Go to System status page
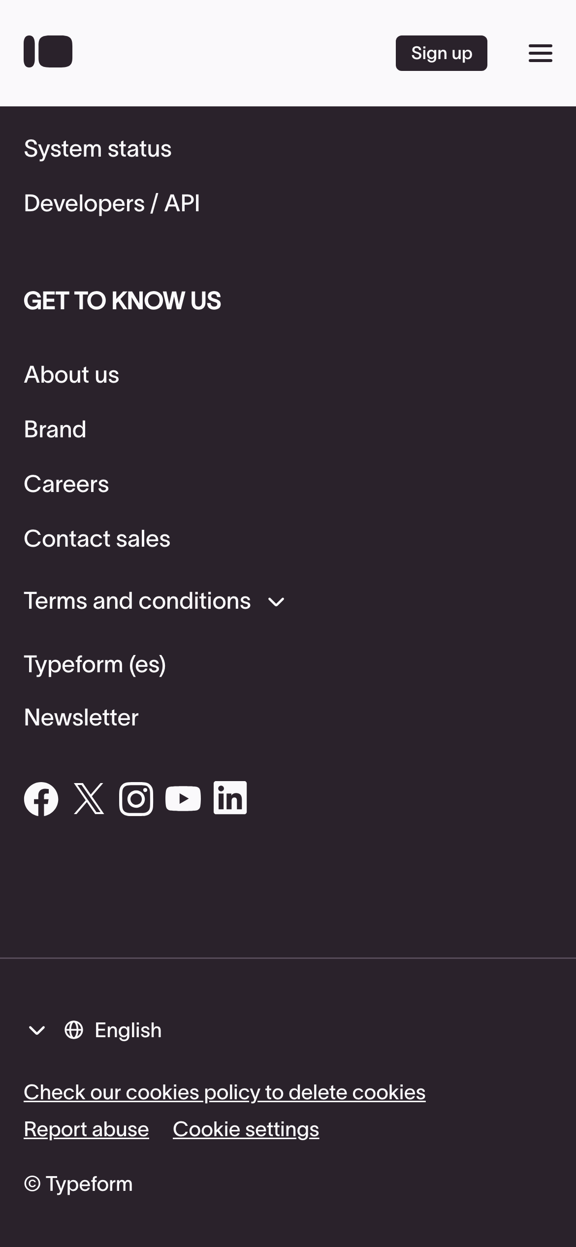Viewport: 576px width, 1247px height. (97, 149)
